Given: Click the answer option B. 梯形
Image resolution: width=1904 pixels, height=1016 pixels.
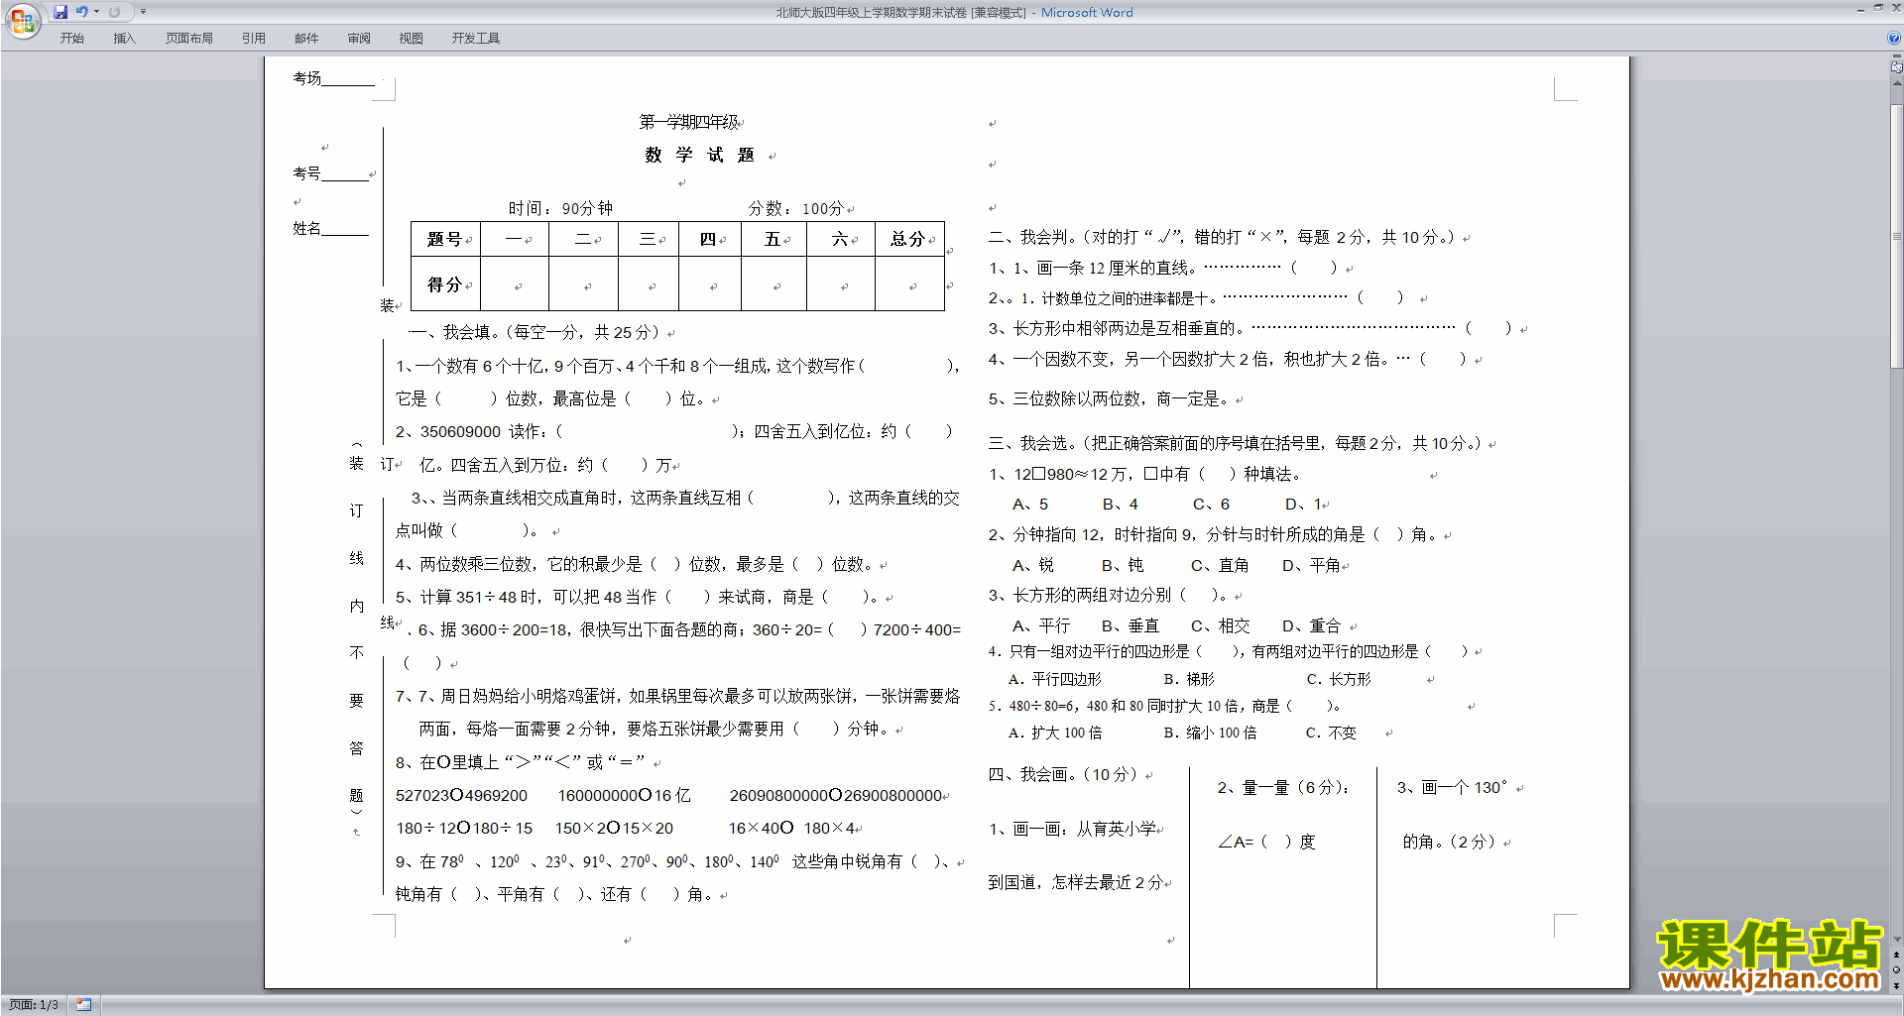Looking at the screenshot, I should [1189, 679].
